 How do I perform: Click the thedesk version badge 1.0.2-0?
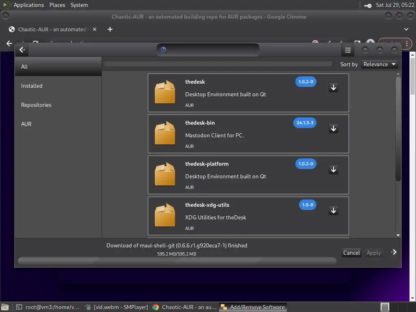305,82
